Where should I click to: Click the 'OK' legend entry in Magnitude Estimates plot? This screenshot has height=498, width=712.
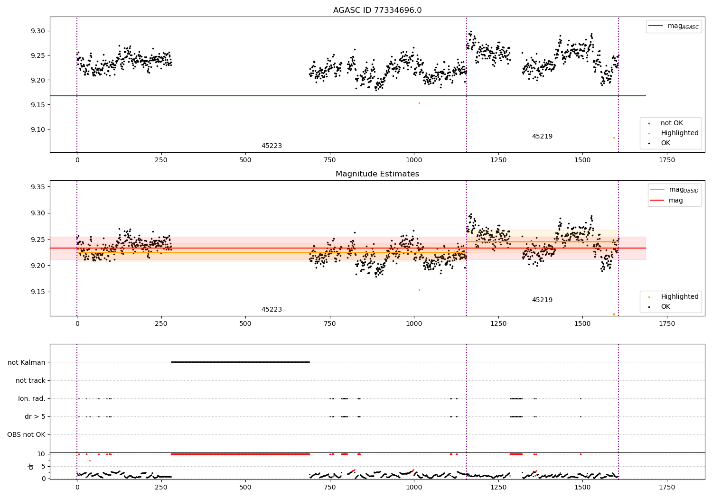point(660,307)
